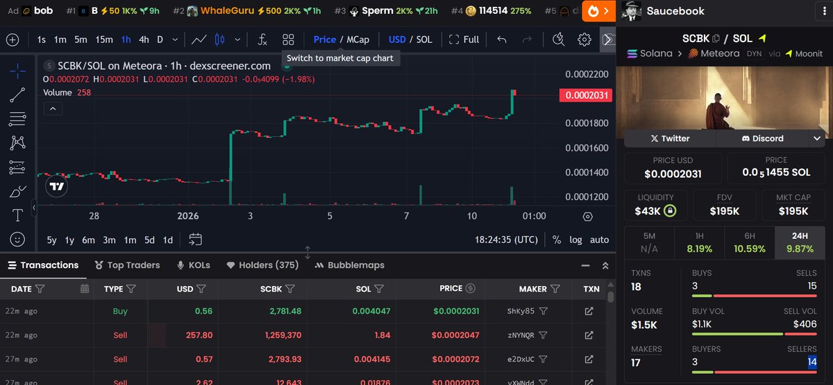Click the buys versus sells ratio bar

point(754,296)
